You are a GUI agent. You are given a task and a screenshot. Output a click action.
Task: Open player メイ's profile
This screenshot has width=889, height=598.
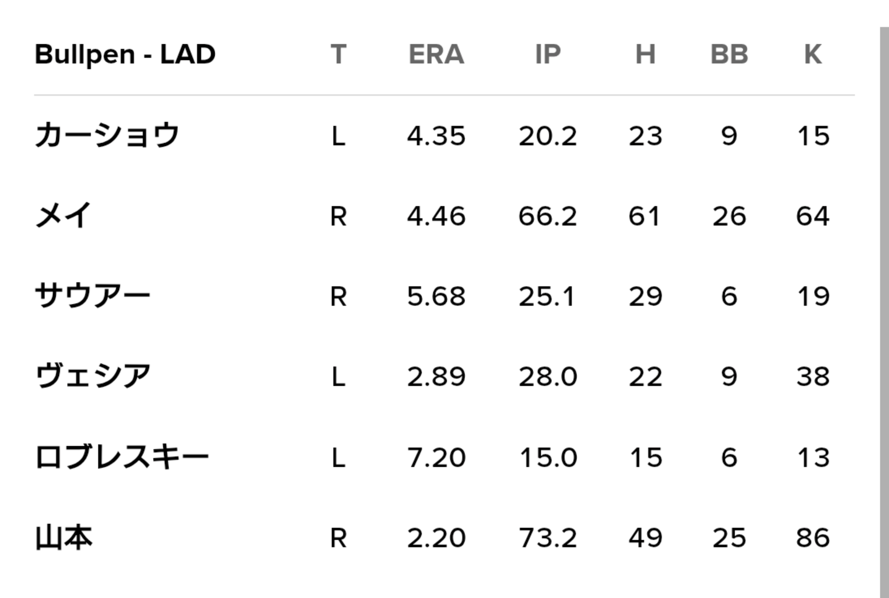click(x=63, y=216)
